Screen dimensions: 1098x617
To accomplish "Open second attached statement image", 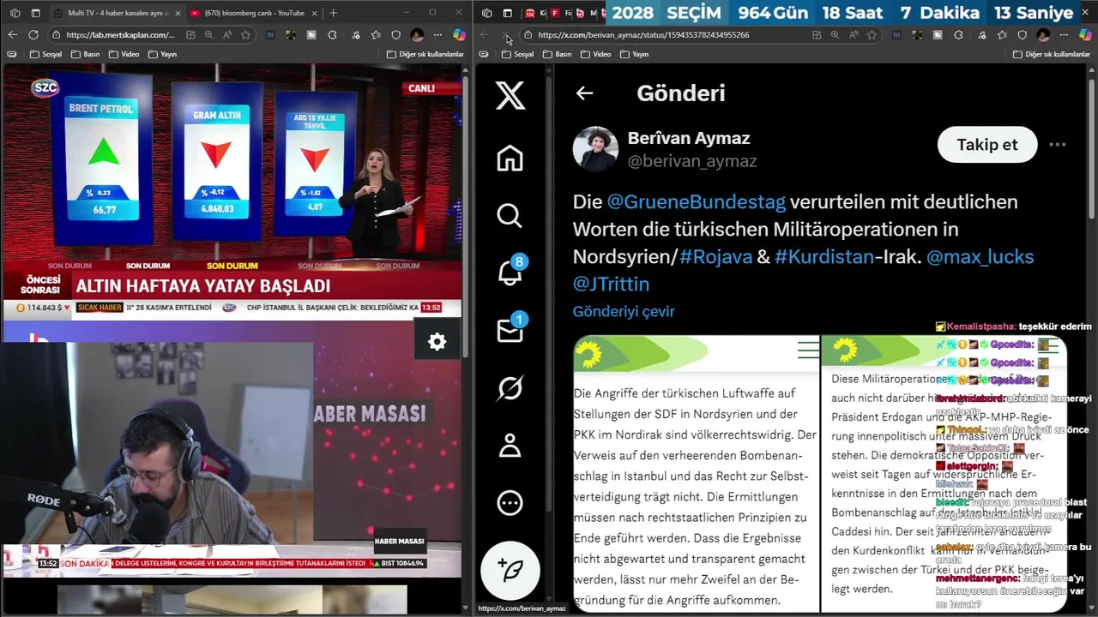I will tap(944, 474).
